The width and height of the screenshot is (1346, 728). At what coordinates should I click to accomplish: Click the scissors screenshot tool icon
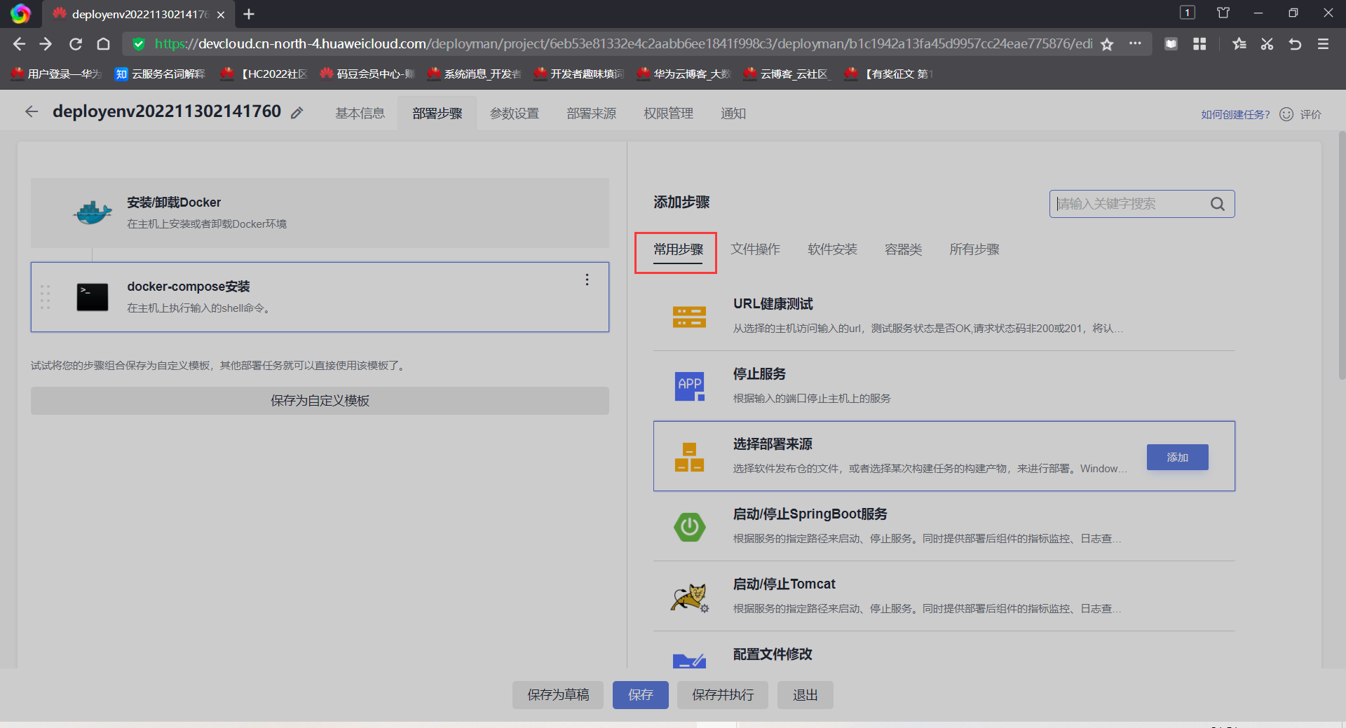click(x=1267, y=44)
